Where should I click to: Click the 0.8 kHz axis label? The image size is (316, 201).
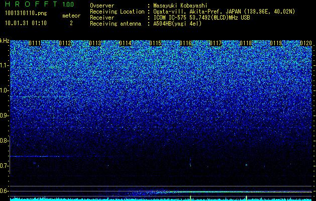pyautogui.click(x=4, y=141)
